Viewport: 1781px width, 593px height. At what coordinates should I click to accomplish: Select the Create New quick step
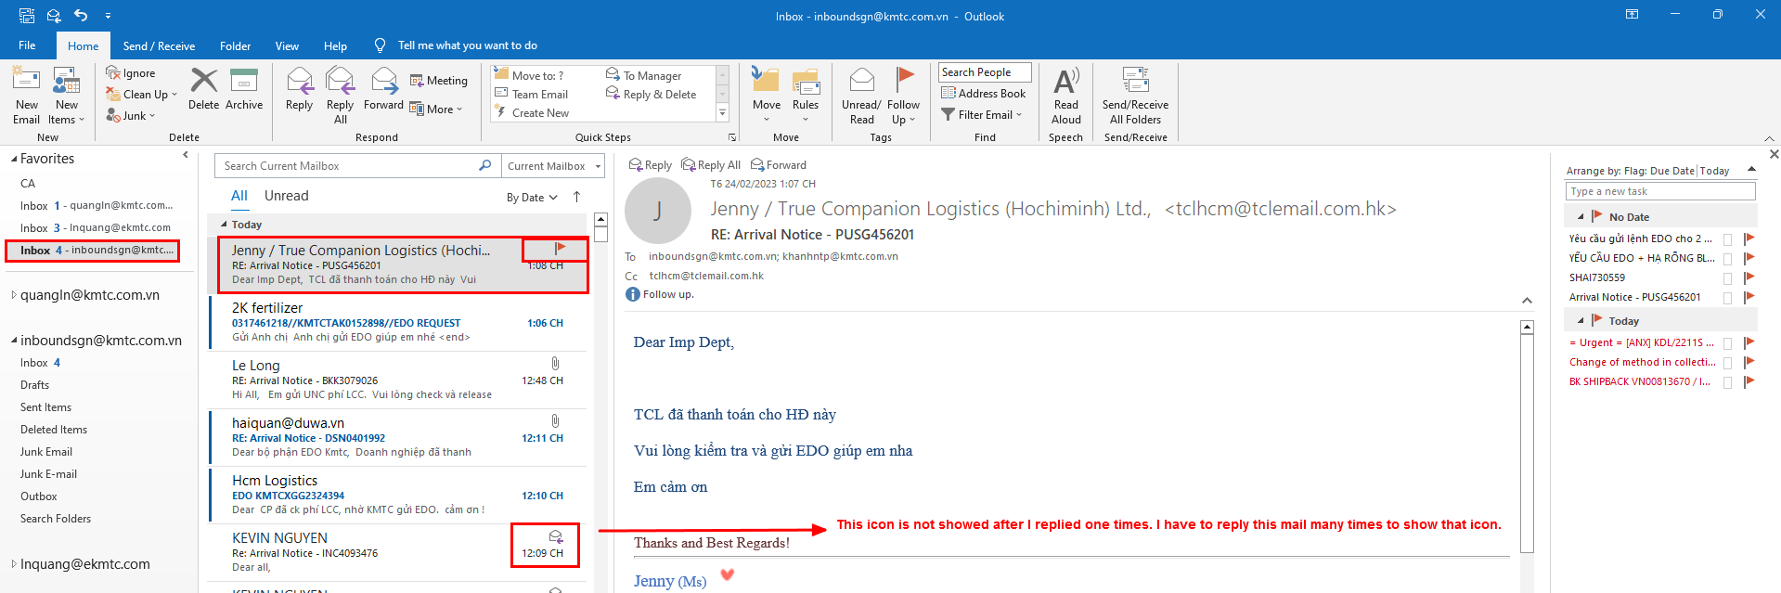(x=532, y=112)
